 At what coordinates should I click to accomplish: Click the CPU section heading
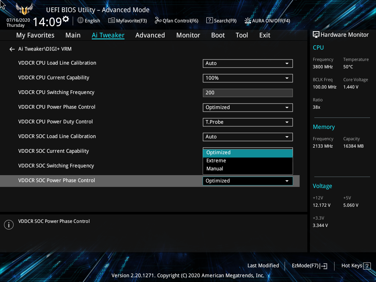(x=318, y=47)
